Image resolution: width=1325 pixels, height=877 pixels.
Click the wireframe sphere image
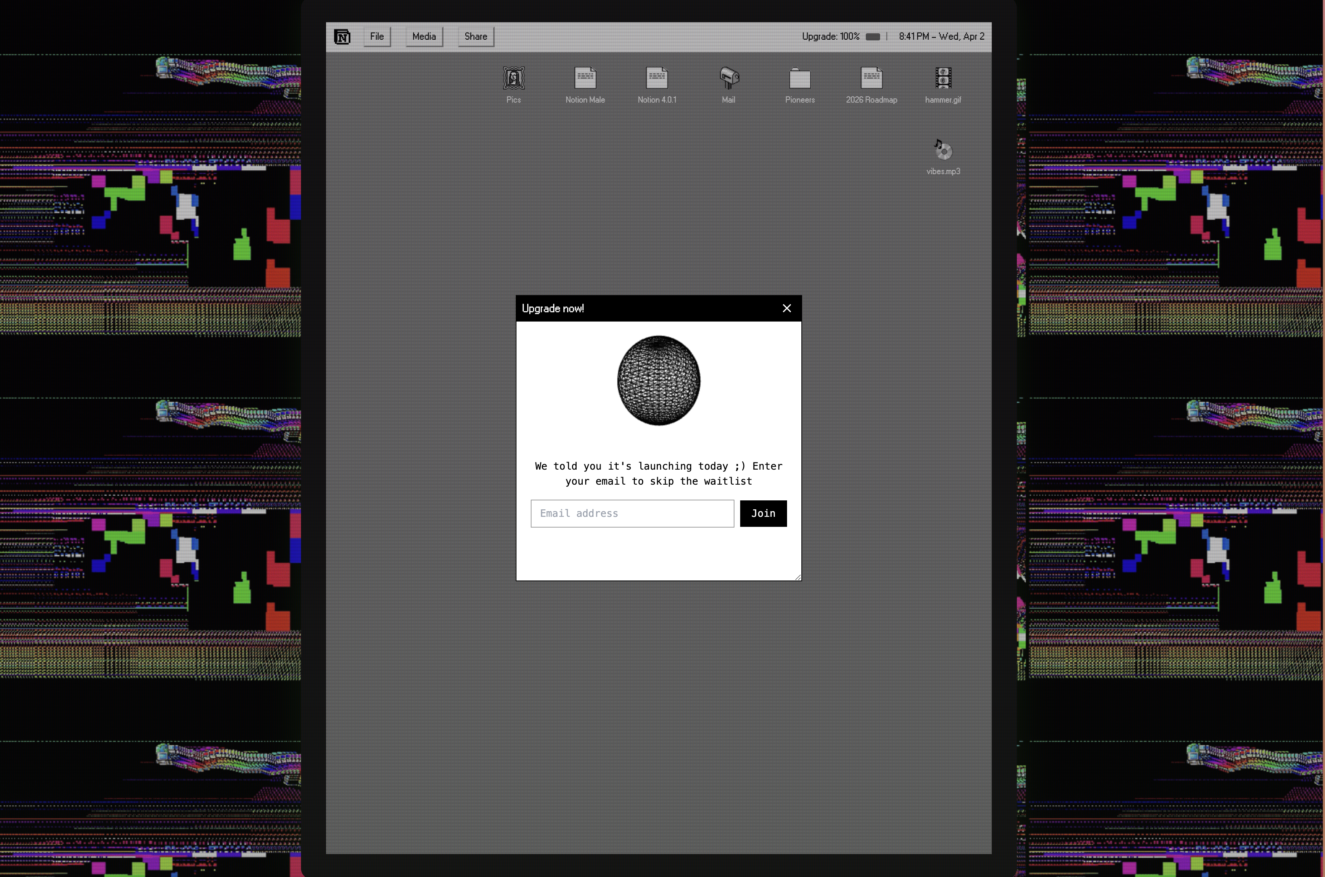tap(658, 381)
